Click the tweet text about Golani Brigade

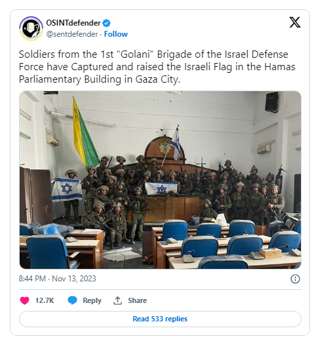157,66
